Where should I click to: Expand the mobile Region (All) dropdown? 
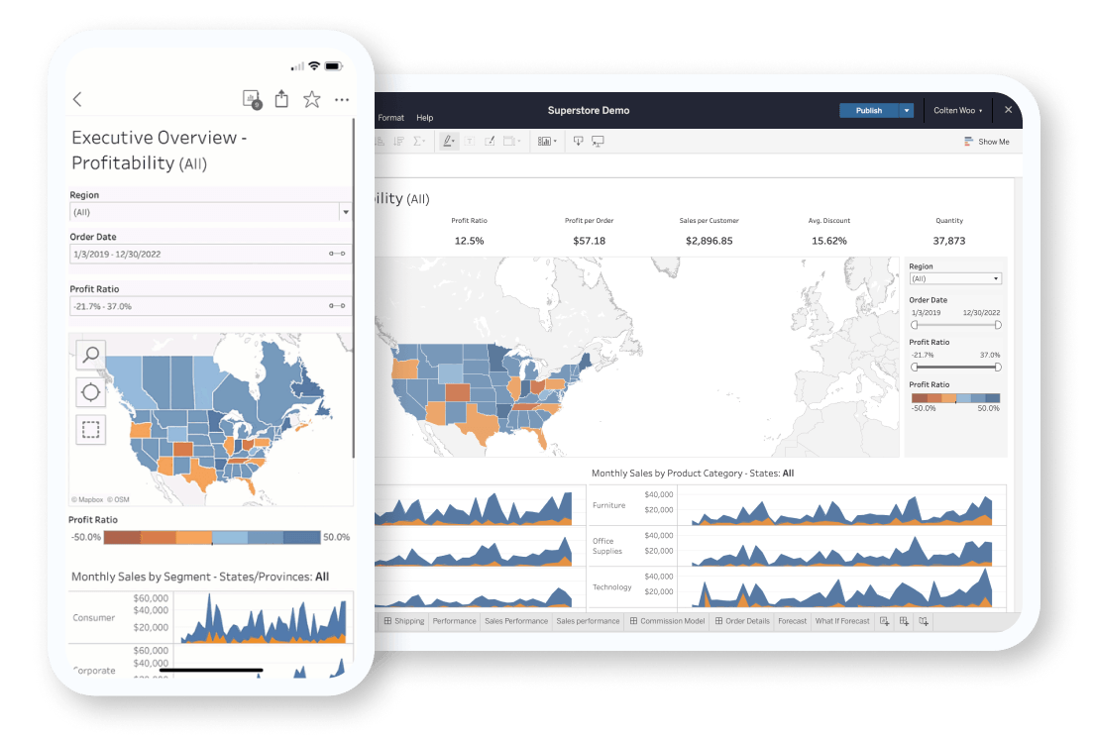click(x=345, y=212)
